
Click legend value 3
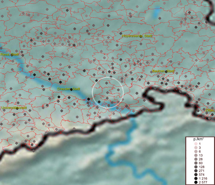[x=200, y=148]
